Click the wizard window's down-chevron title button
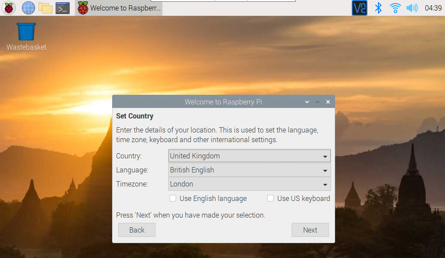The width and height of the screenshot is (445, 258). click(307, 102)
